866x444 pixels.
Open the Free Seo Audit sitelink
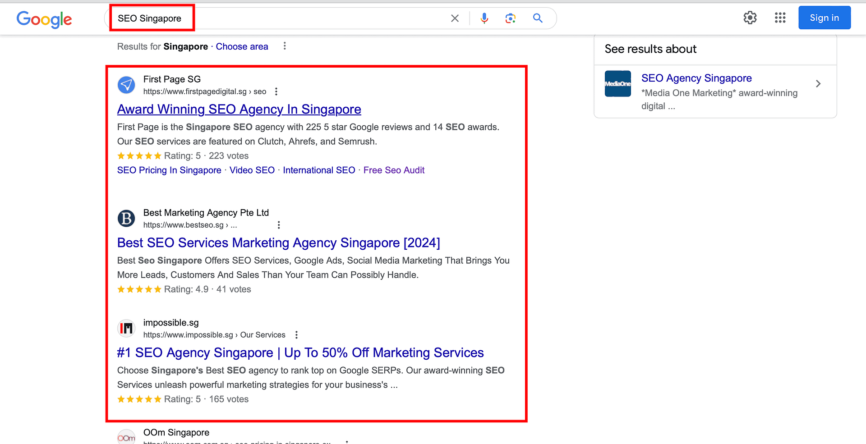coord(394,170)
